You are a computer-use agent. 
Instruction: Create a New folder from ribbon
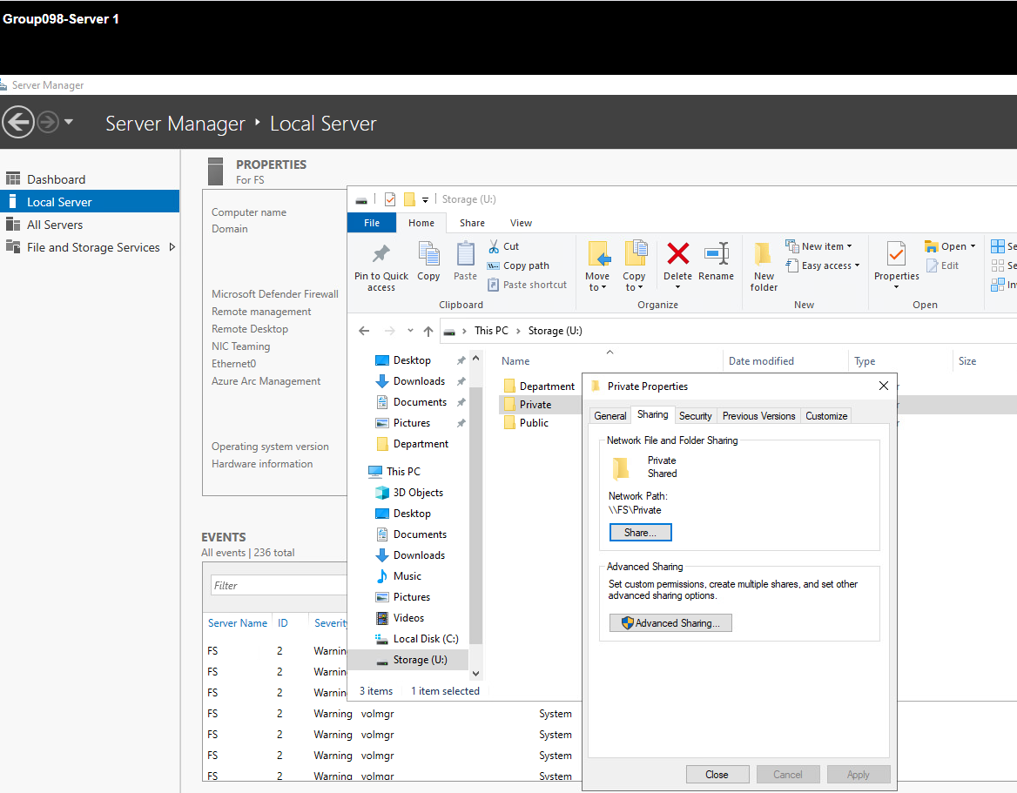(764, 265)
